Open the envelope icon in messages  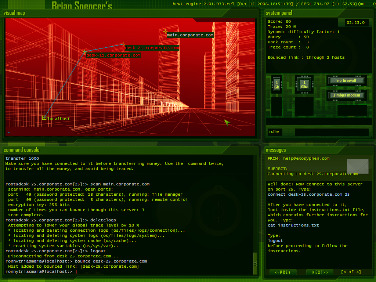357,166
